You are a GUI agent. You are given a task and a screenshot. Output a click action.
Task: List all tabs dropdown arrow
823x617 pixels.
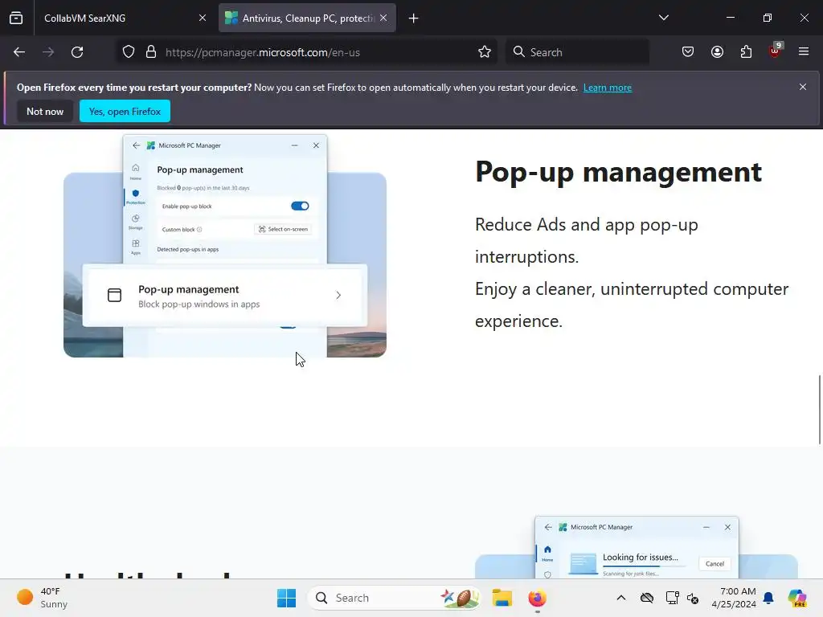pos(663,18)
